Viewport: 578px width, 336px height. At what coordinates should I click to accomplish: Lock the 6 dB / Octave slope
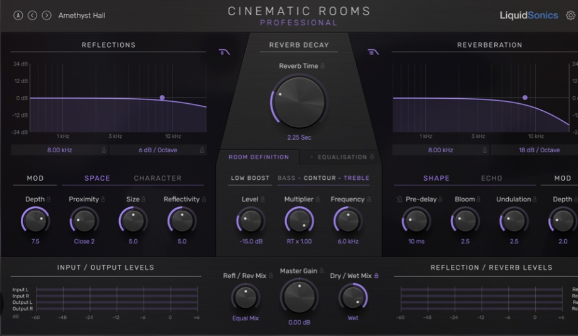pos(202,150)
